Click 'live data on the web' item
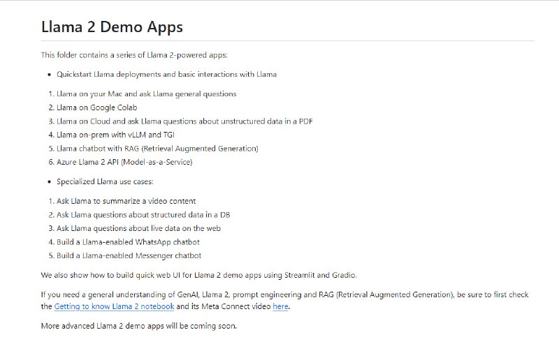 coord(138,228)
